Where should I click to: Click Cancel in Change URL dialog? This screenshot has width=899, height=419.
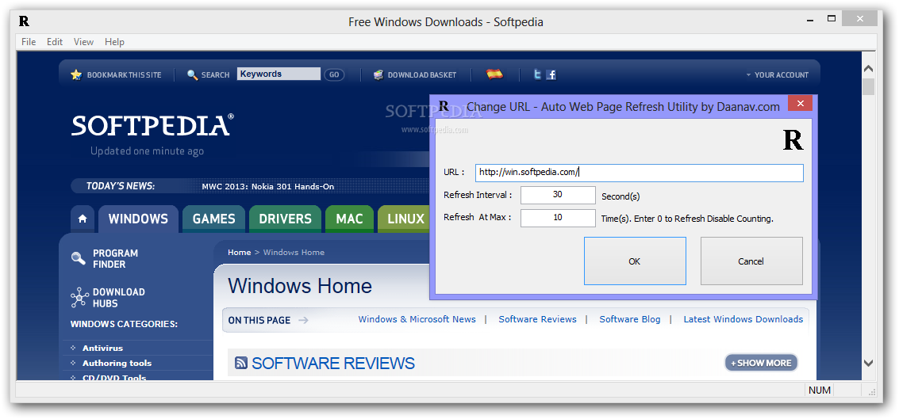[751, 261]
